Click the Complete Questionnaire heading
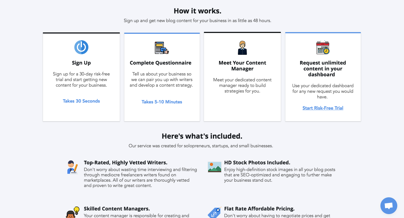404x218 pixels. 160,63
